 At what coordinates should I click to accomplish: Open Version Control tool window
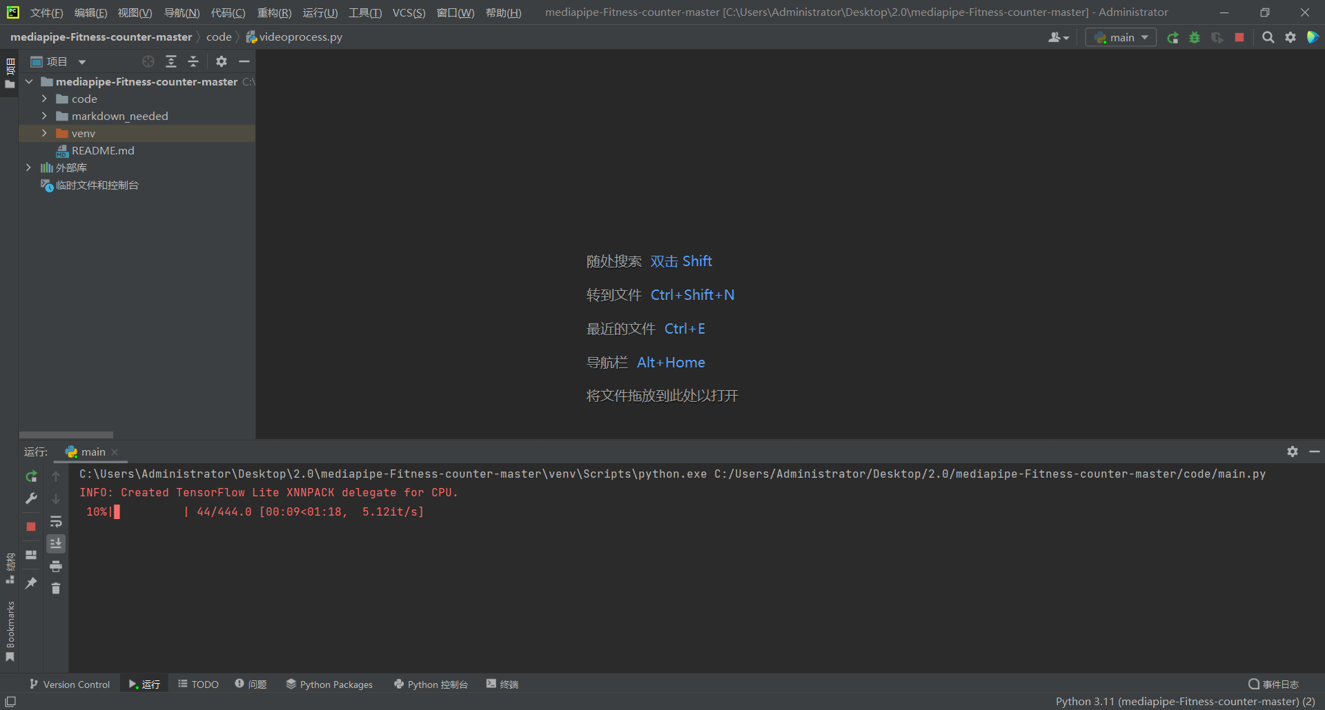click(70, 684)
